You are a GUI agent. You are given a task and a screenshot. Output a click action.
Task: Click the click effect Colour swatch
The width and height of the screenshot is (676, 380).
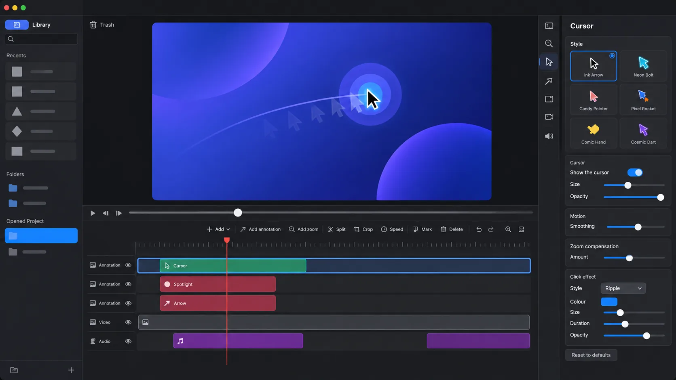point(609,302)
